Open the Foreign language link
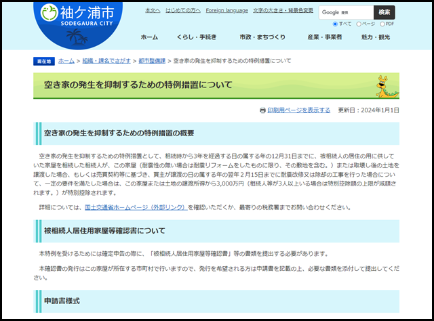Image resolution: width=434 pixels, height=321 pixels. point(226,11)
